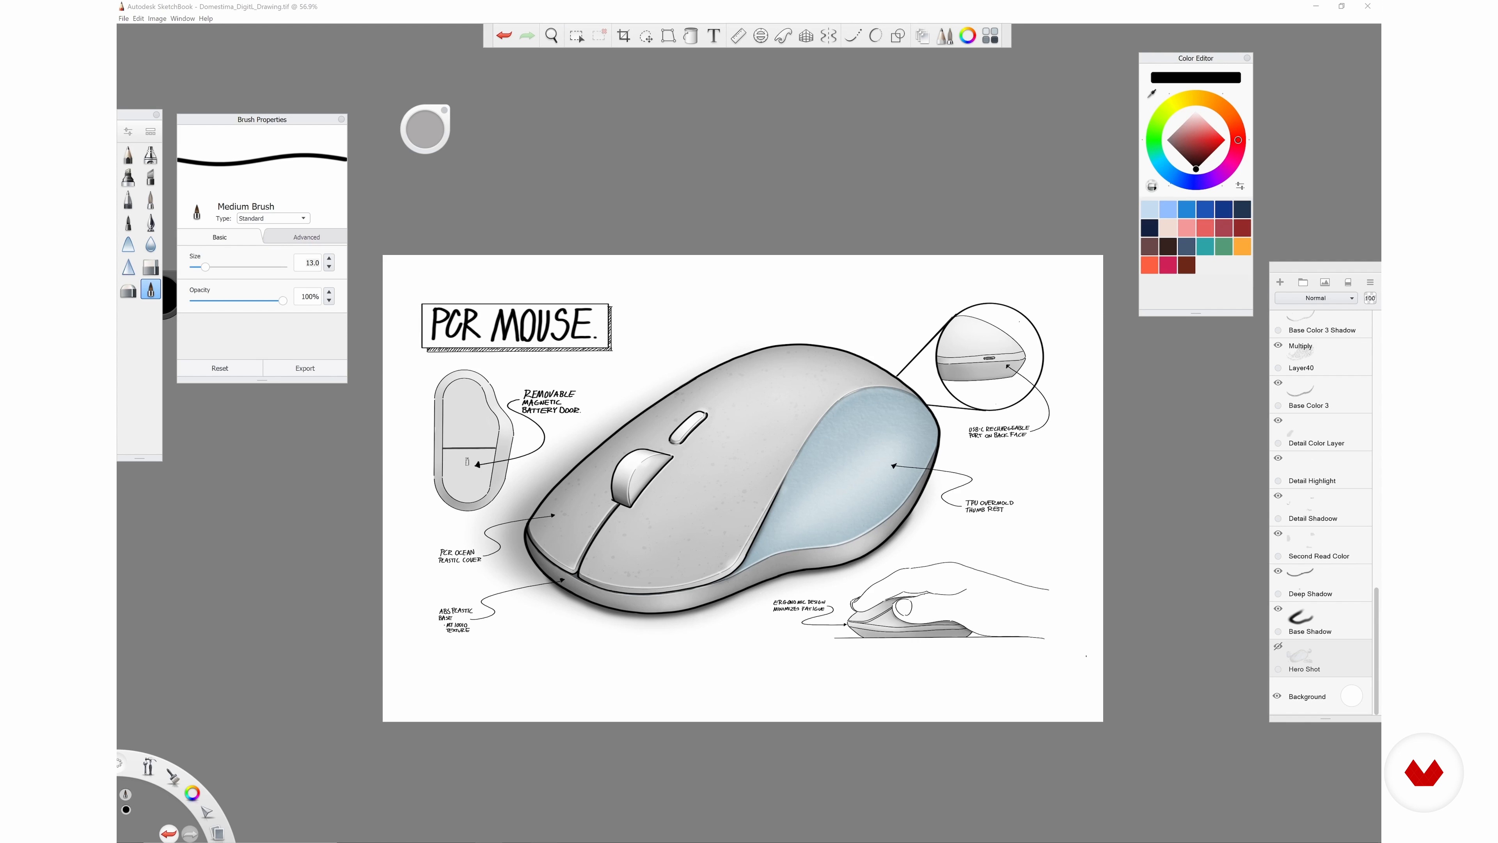
Task: Enable the Ruler guide tool
Action: coord(738,36)
